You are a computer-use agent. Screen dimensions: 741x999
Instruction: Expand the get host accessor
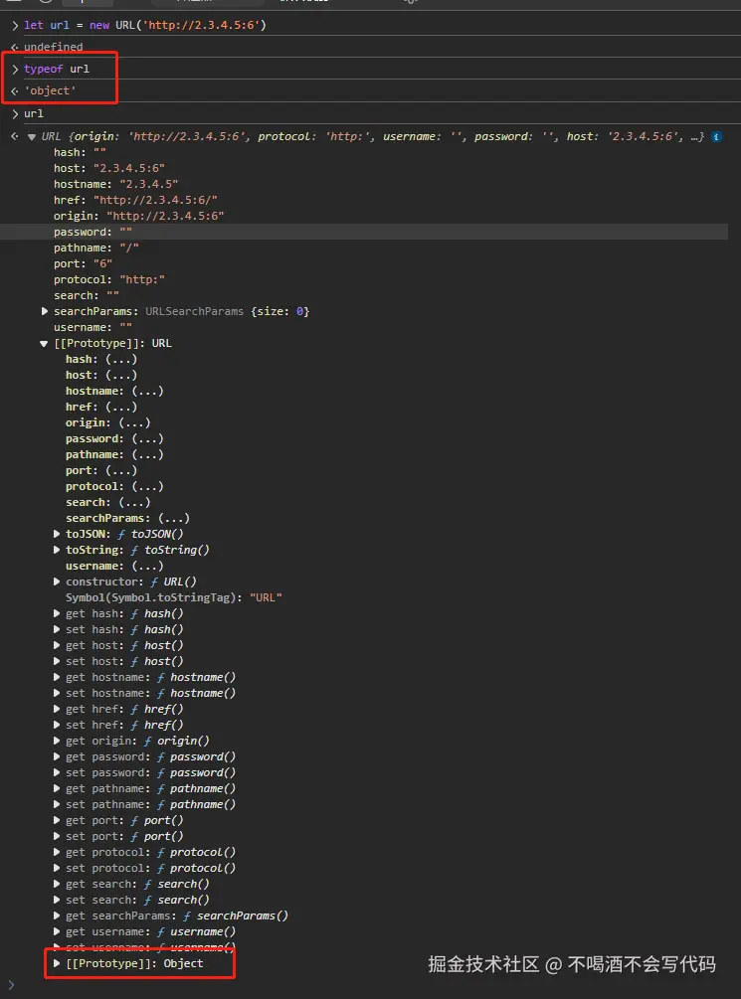(57, 645)
